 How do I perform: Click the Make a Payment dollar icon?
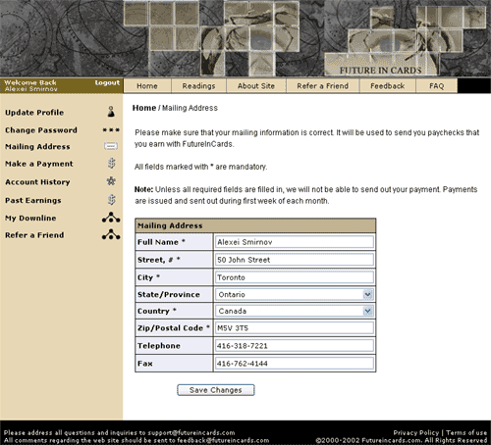click(112, 163)
